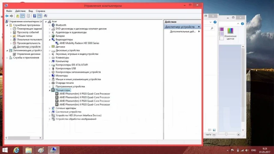Select Контроллеры USB category
The height and width of the screenshot is (154, 274).
(x=66, y=68)
